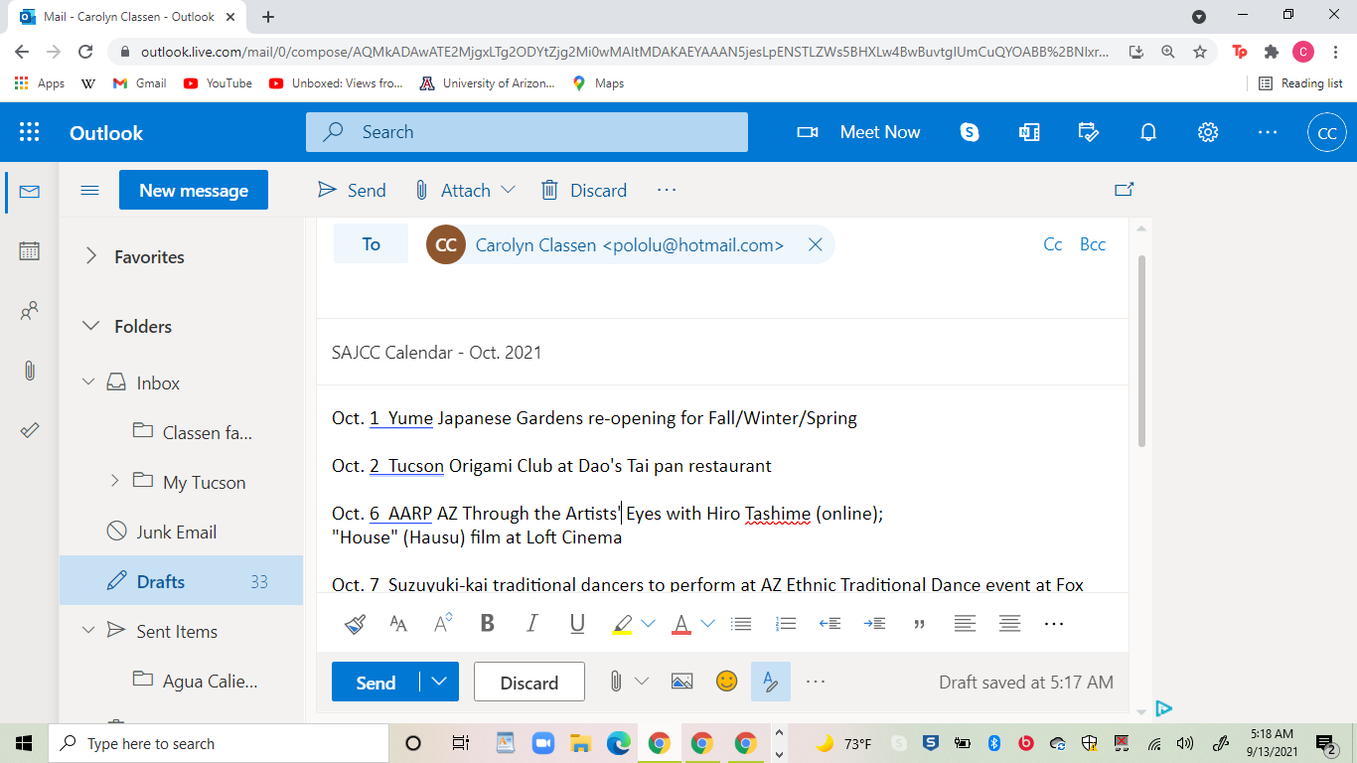Viewport: 1357px width, 763px height.
Task: Toggle underline formatting
Action: (577, 624)
